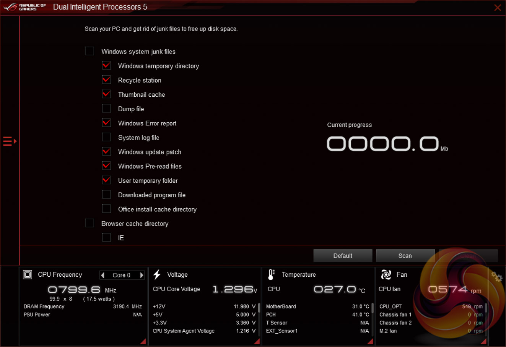Click the 'CPU System Agent Voltage' row
This screenshot has height=347, width=506.
(x=204, y=331)
